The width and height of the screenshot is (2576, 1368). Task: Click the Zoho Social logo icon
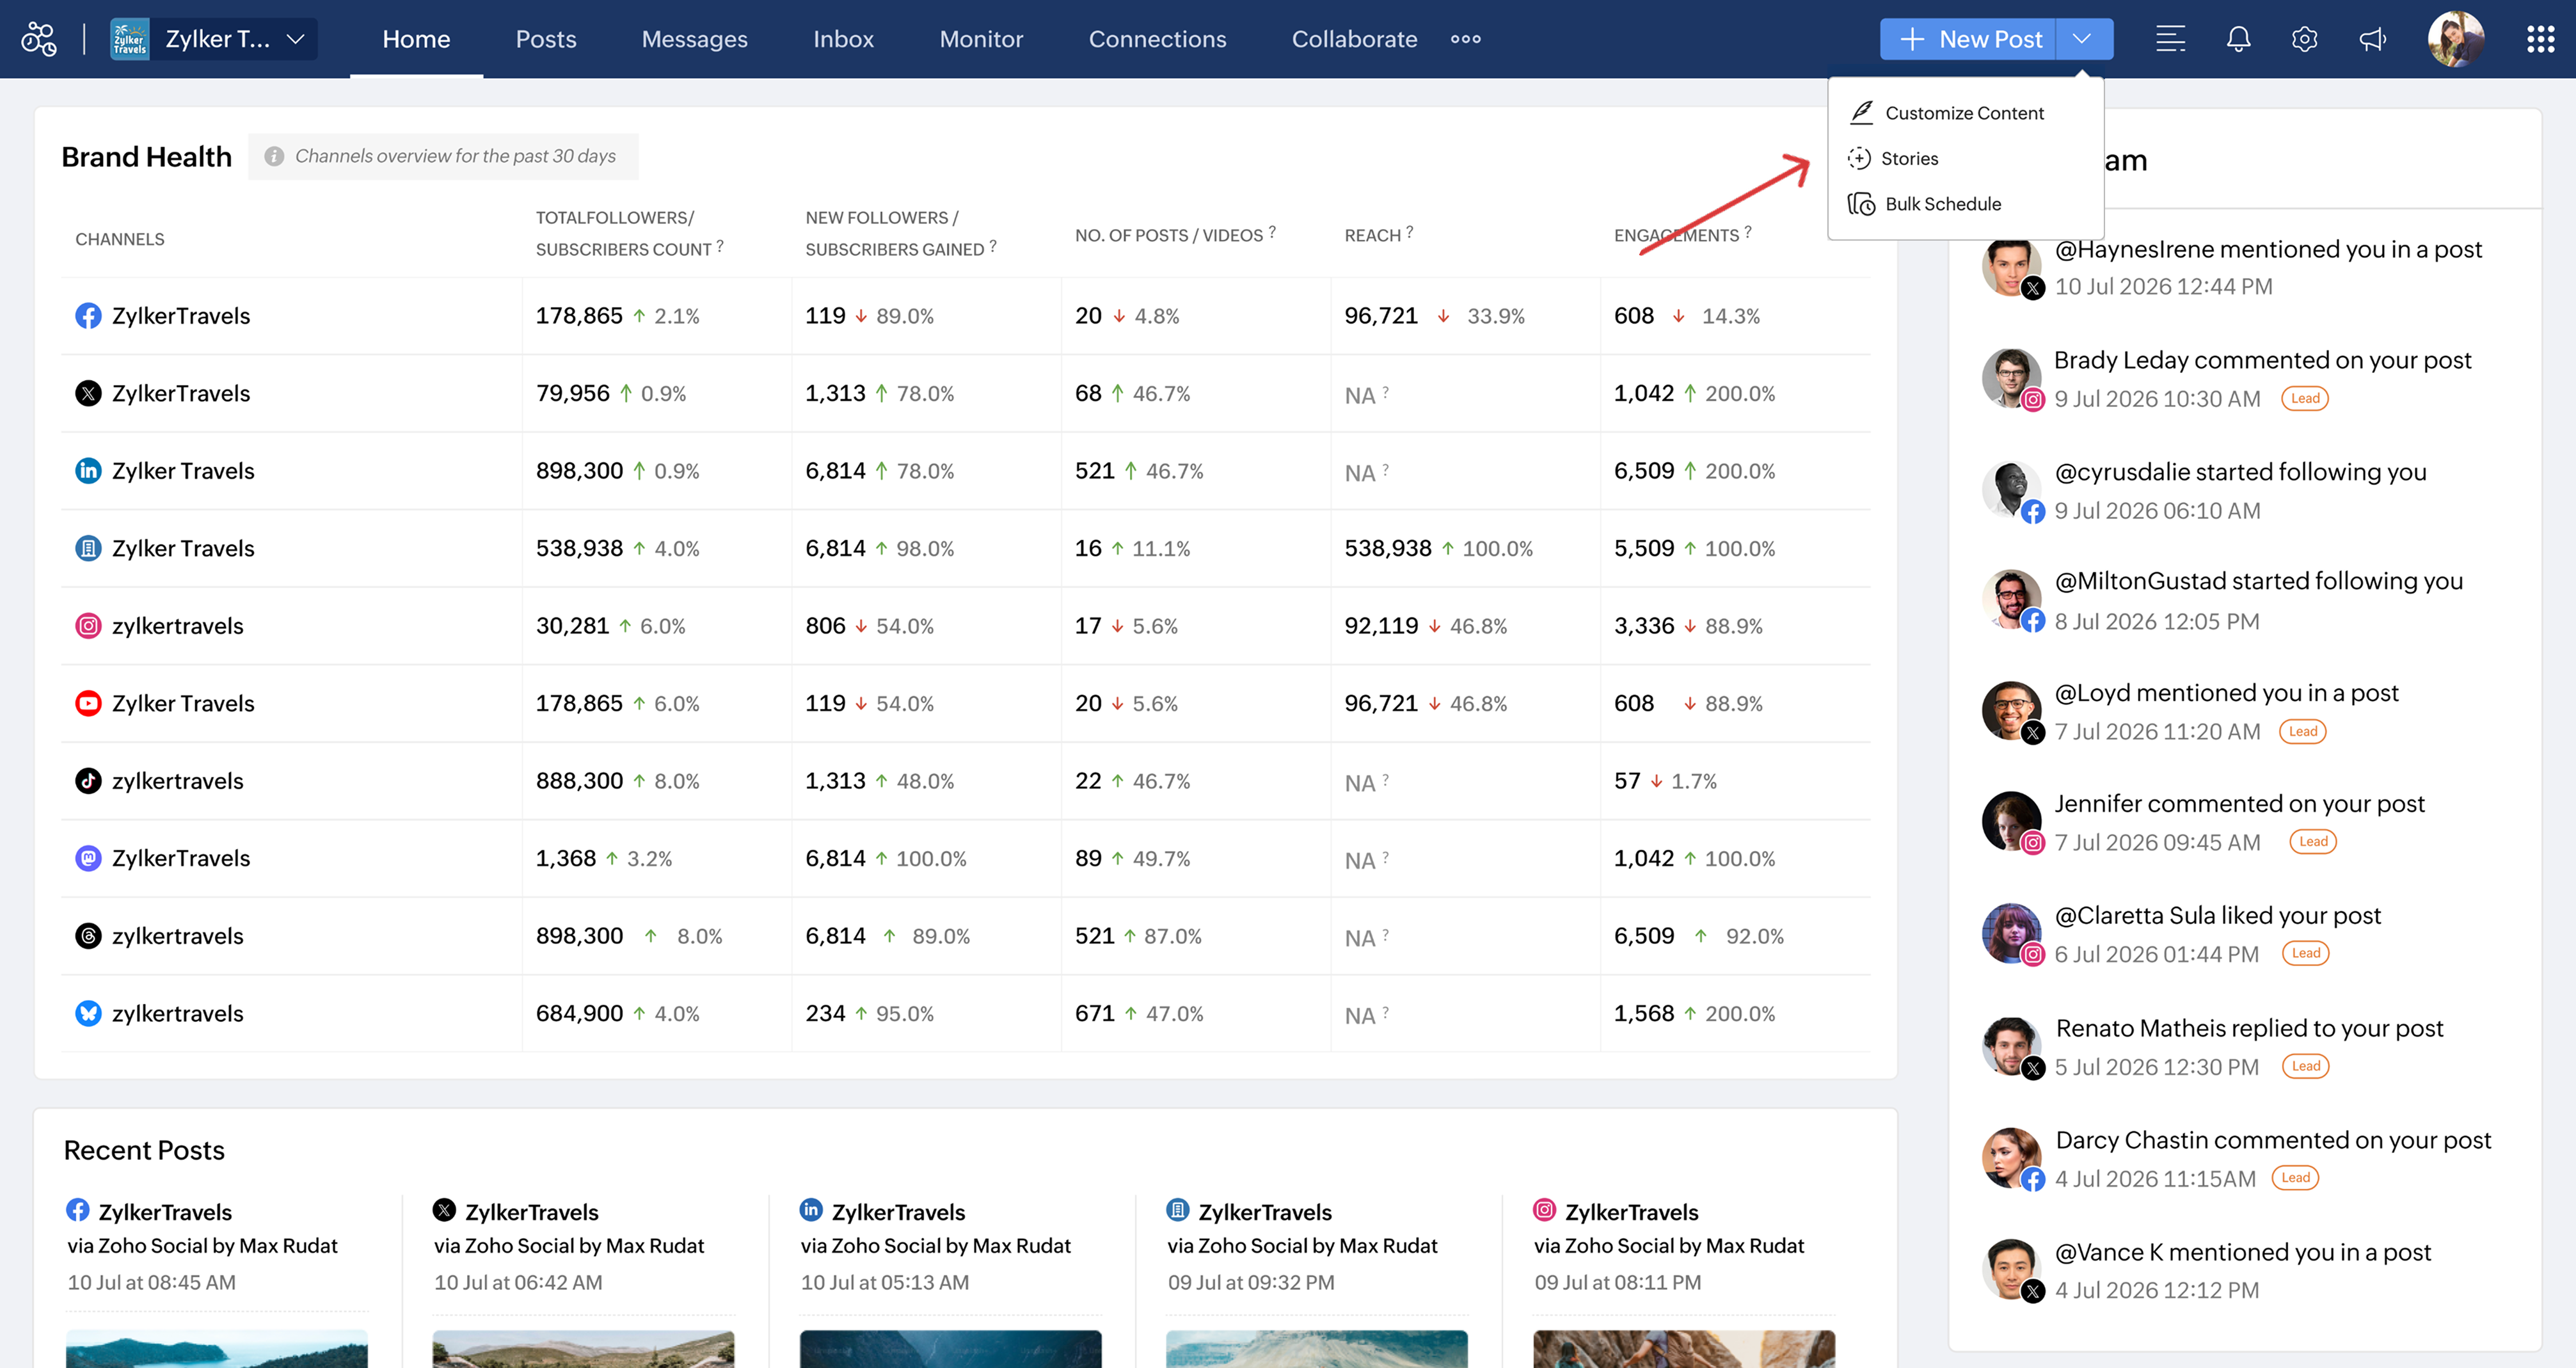point(39,39)
